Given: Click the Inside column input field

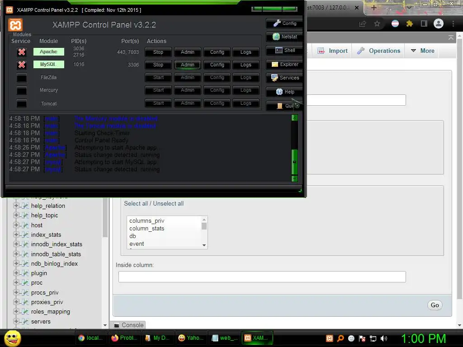Looking at the screenshot, I should [262, 277].
